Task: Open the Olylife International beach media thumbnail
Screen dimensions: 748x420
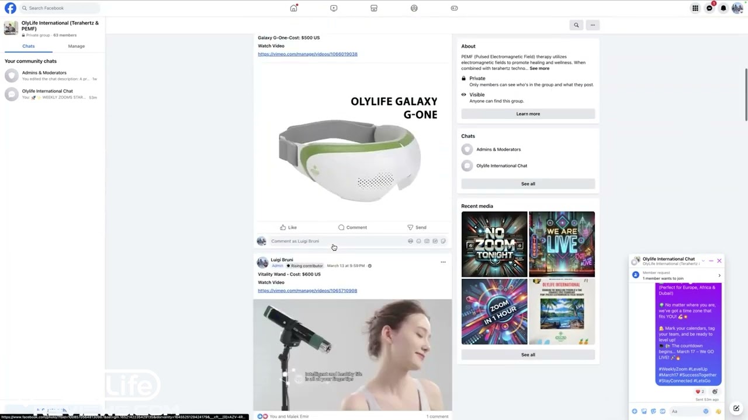Action: 562,311
